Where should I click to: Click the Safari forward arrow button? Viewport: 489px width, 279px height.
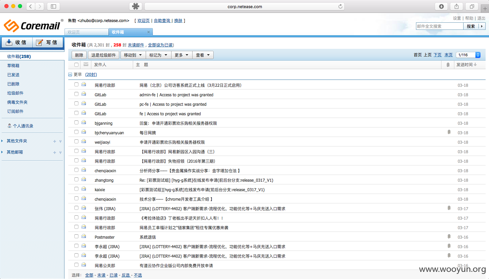(x=40, y=6)
